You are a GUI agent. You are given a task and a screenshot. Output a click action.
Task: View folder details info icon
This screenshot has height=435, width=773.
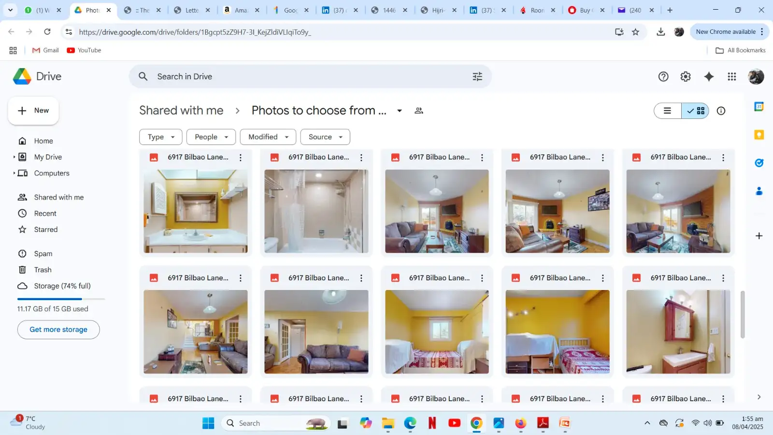pos(721,111)
